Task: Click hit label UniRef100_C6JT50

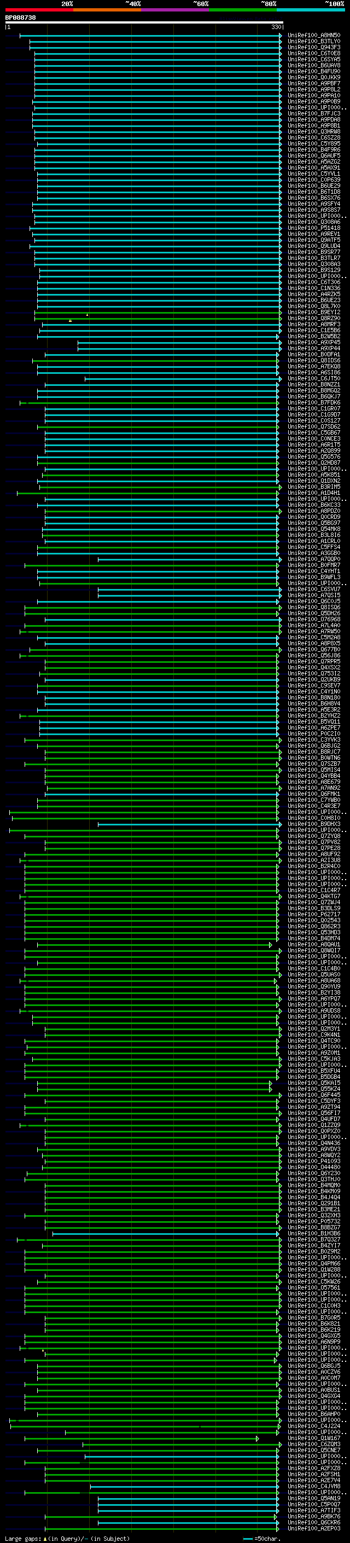Action: pyautogui.click(x=314, y=379)
